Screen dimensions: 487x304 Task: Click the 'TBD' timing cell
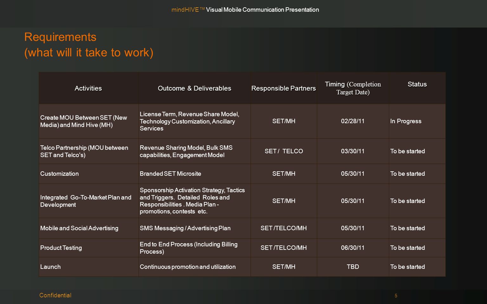pyautogui.click(x=353, y=267)
